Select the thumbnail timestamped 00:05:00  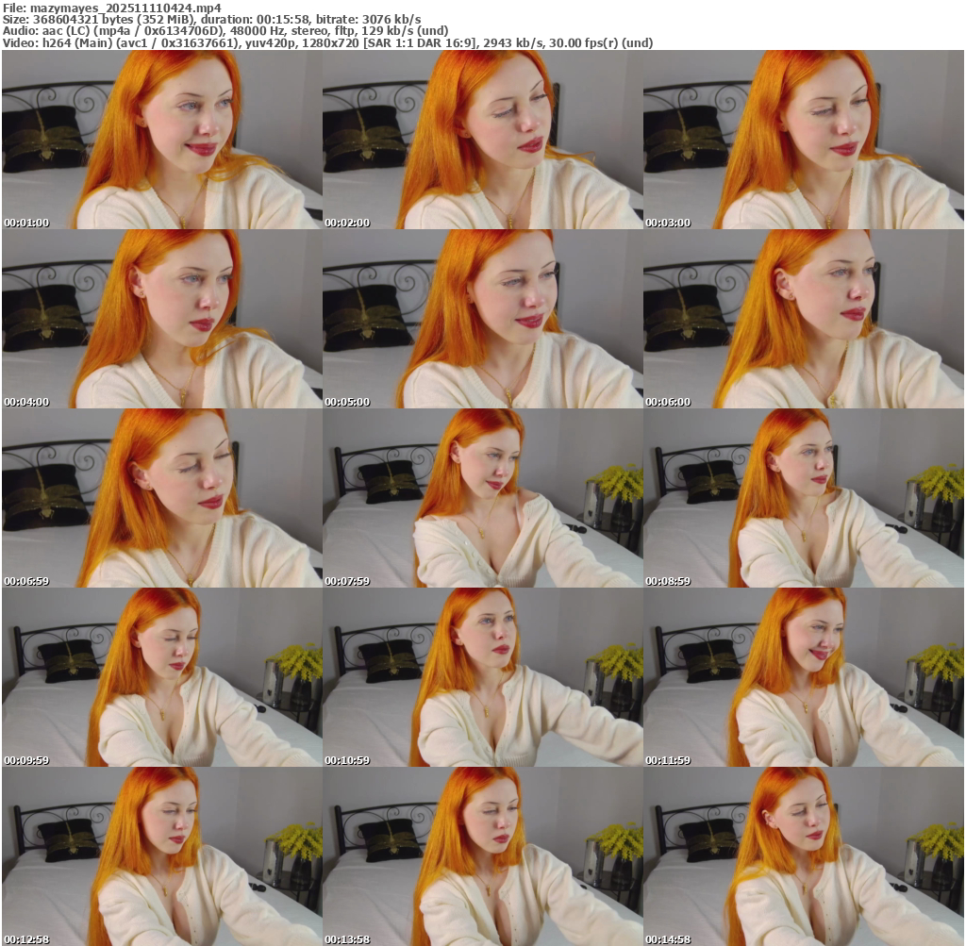click(x=482, y=319)
